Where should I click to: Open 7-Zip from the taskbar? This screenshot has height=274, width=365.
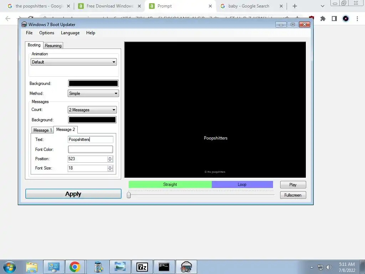pos(142,267)
